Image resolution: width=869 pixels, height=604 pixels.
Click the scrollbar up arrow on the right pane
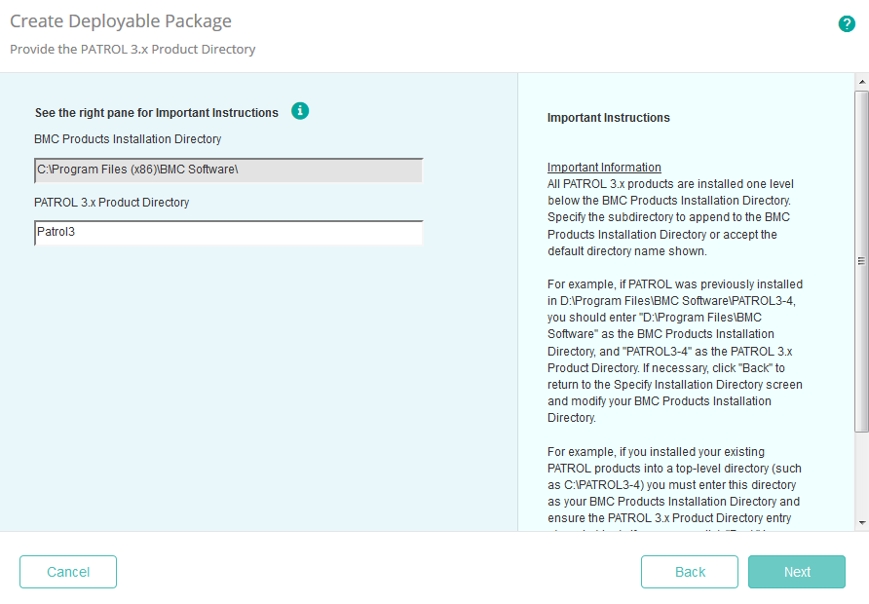[859, 82]
